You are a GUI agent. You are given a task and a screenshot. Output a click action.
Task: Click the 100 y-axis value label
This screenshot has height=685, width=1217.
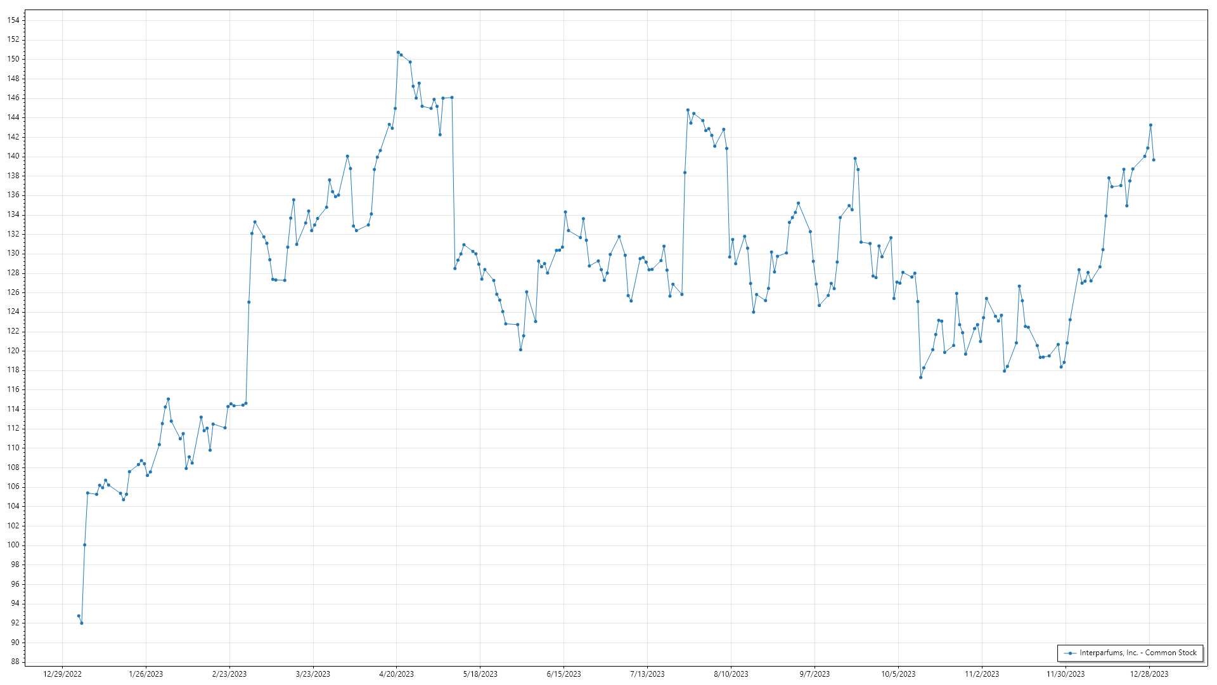(13, 545)
